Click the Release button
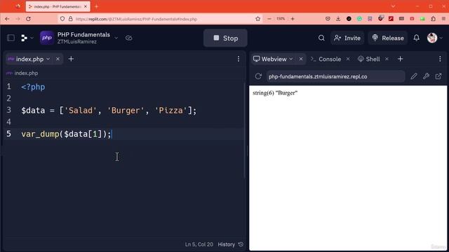449x252 pixels. [x=388, y=38]
